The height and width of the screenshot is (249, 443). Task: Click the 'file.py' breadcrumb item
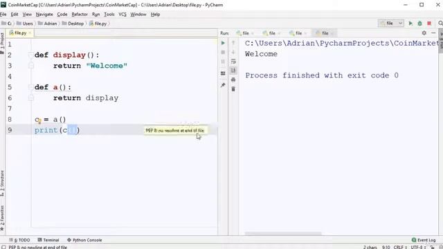98,24
